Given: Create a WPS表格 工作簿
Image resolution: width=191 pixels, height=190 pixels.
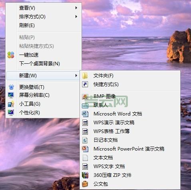Looking at the screenshot, I should coord(130,131).
